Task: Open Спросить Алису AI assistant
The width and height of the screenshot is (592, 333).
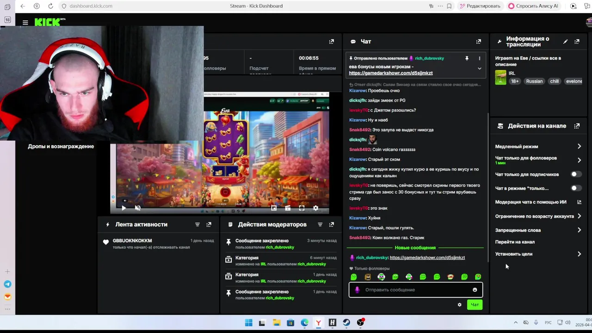Action: 533,6
